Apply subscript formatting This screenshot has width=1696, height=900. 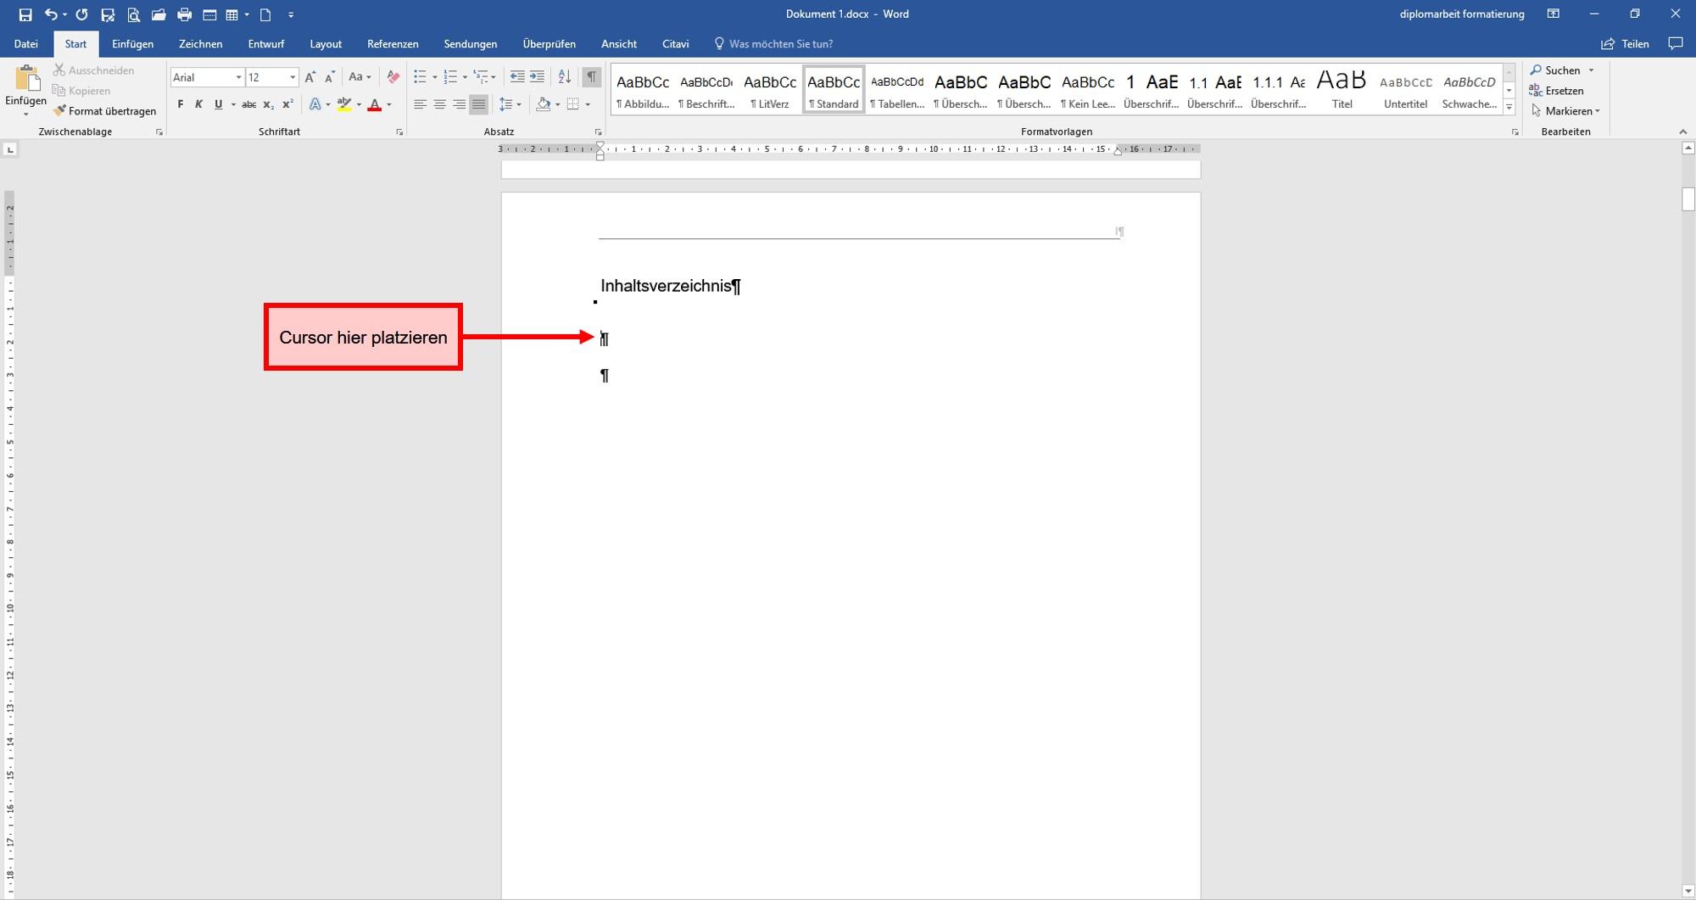[268, 104]
